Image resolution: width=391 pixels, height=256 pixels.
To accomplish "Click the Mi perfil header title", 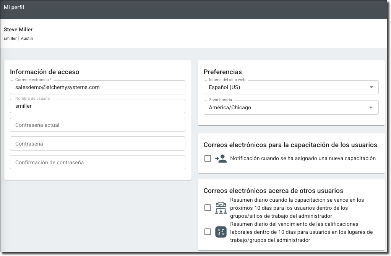I will click(14, 8).
